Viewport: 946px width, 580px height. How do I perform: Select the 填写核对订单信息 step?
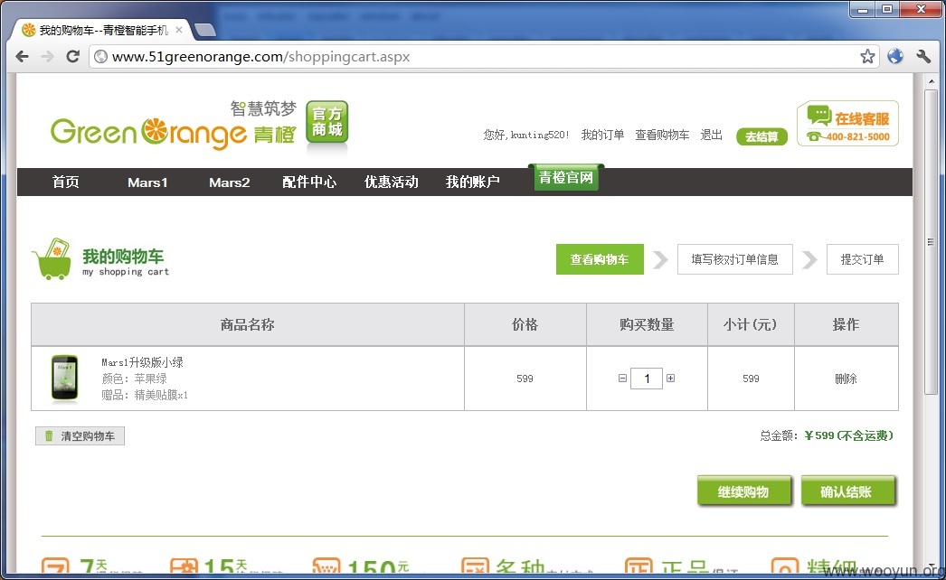click(735, 259)
